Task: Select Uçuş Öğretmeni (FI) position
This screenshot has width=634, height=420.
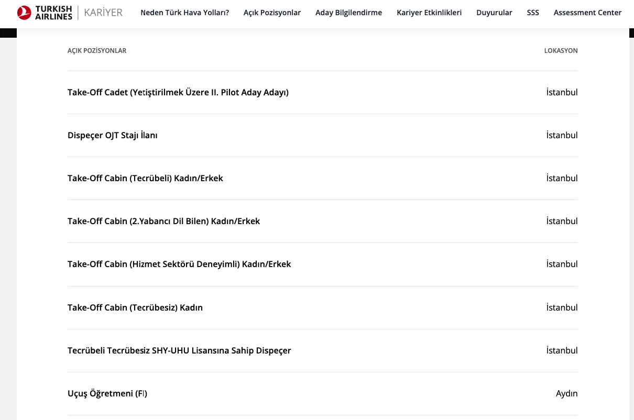Action: [x=107, y=394]
